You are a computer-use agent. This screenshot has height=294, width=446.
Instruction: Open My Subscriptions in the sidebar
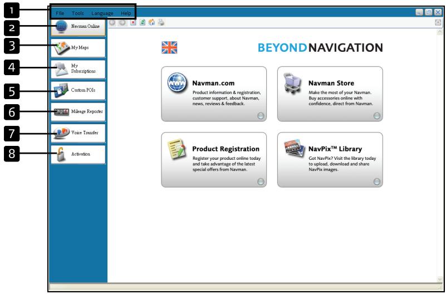(78, 69)
